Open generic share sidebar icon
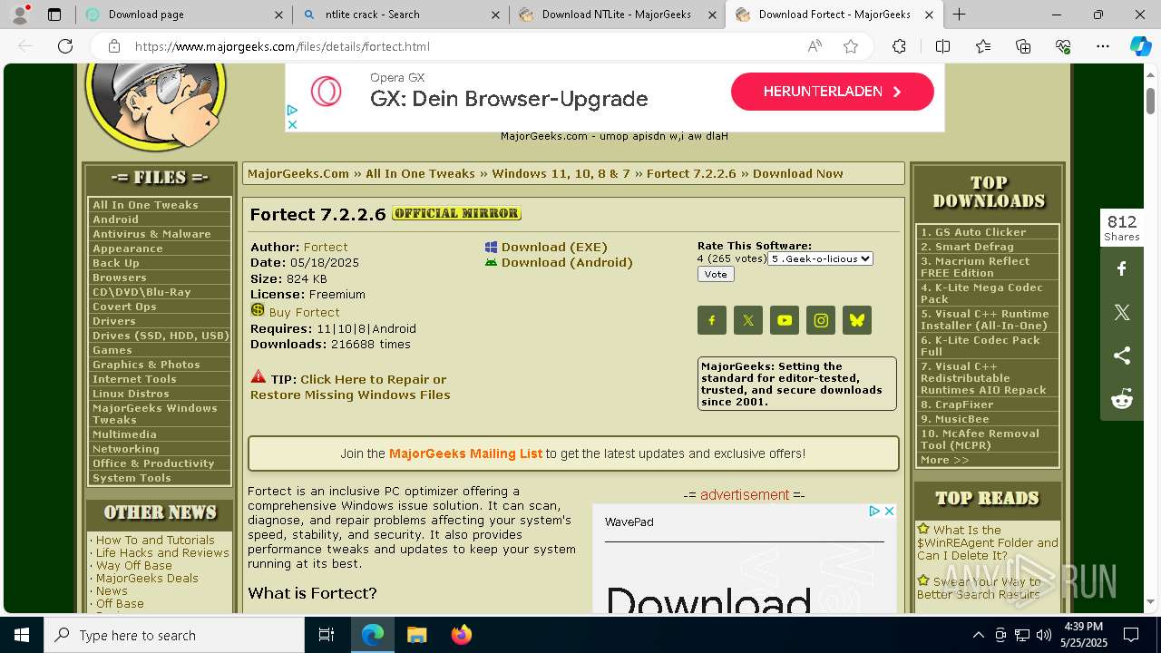The height and width of the screenshot is (653, 1161). coord(1122,356)
